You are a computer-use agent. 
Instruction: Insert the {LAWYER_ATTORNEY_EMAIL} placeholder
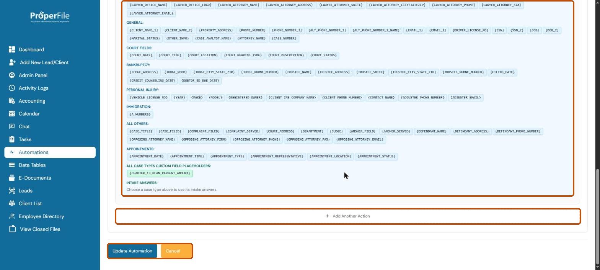151,13
